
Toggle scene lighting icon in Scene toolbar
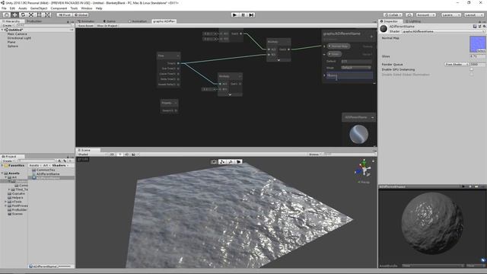coord(120,155)
